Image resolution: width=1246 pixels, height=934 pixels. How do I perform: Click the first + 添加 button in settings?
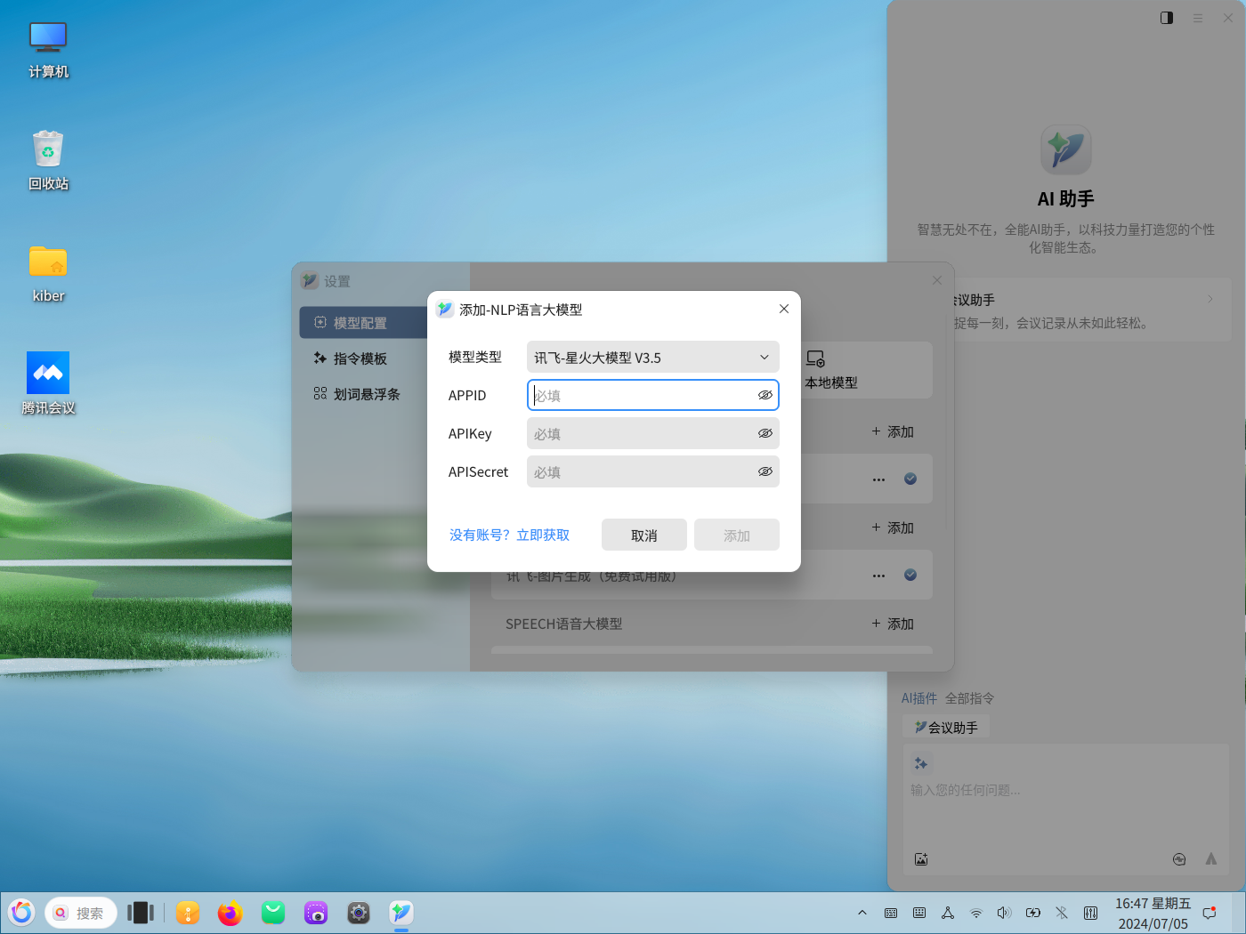(893, 431)
